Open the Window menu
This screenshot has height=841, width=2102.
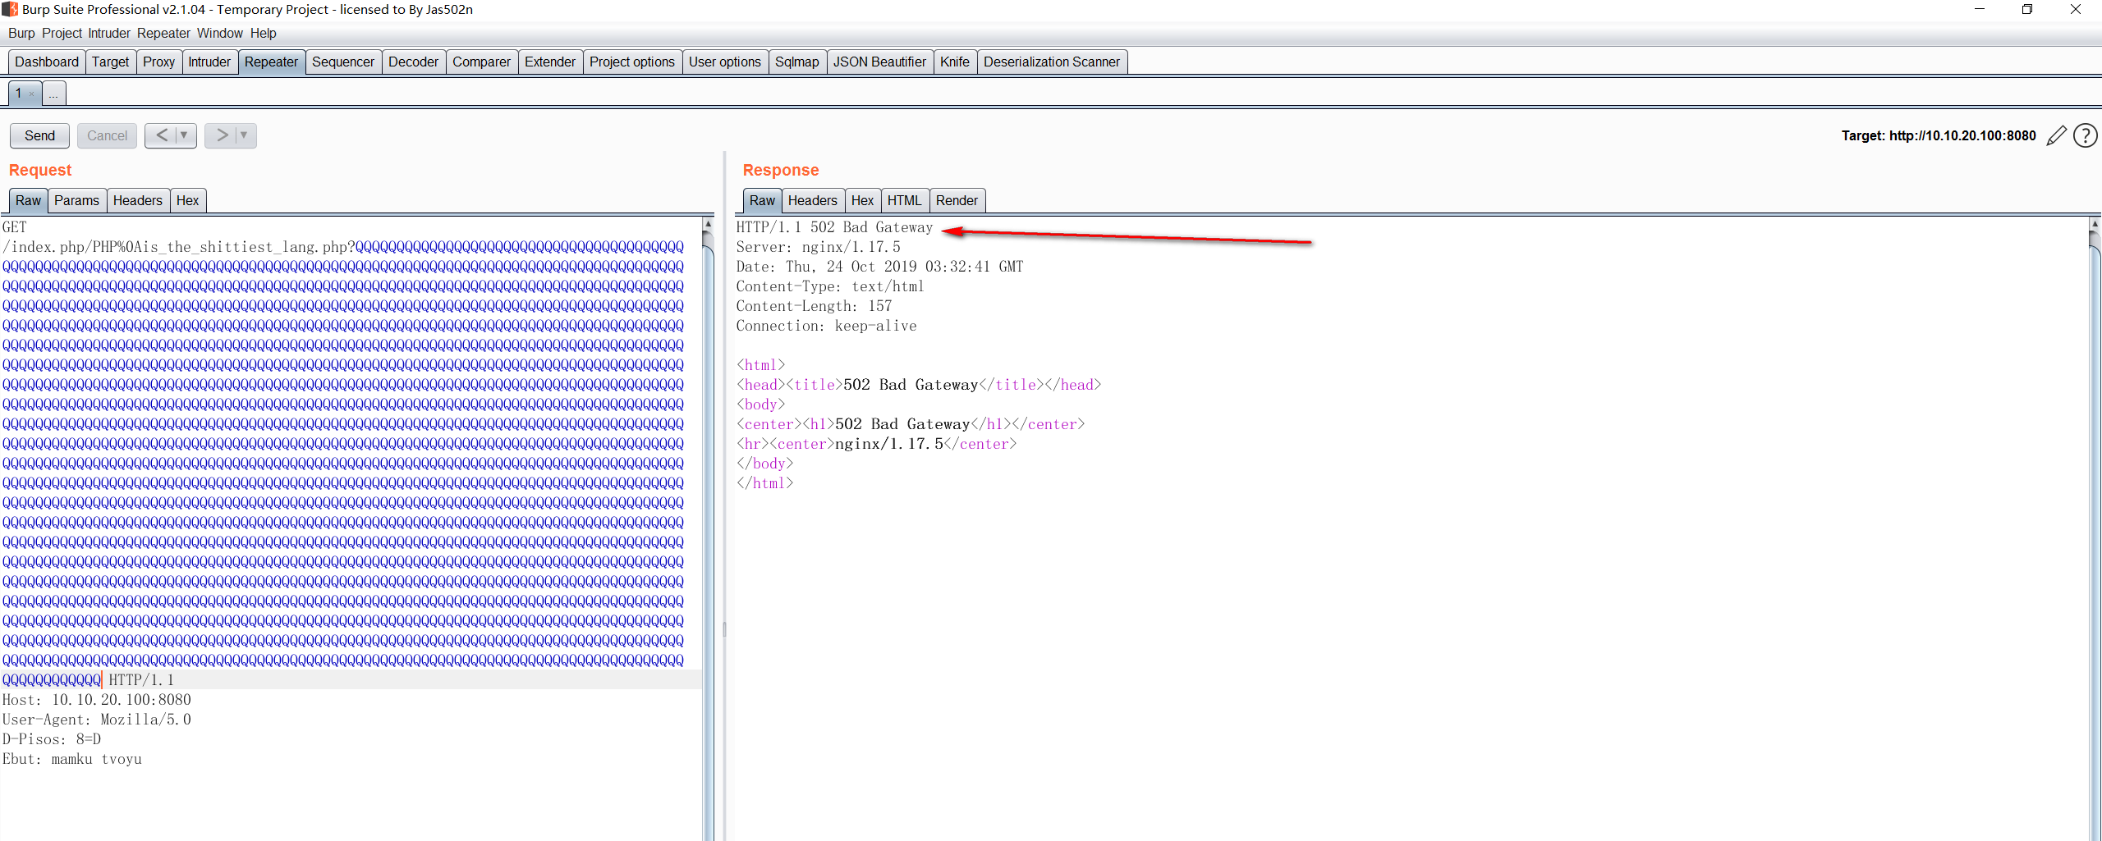click(x=219, y=34)
